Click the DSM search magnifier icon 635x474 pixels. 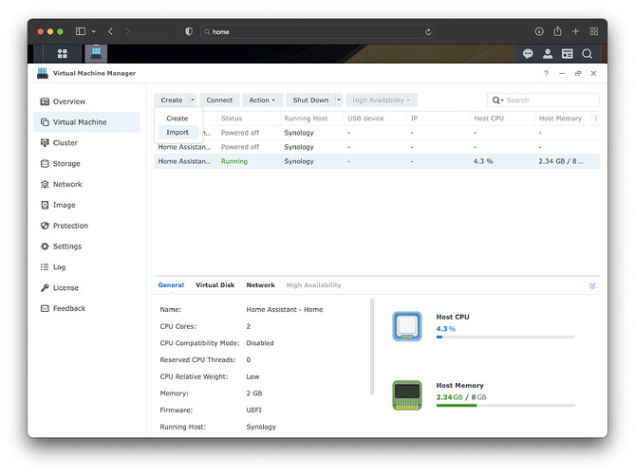tap(587, 53)
